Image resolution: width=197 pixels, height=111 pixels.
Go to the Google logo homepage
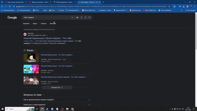12,18
